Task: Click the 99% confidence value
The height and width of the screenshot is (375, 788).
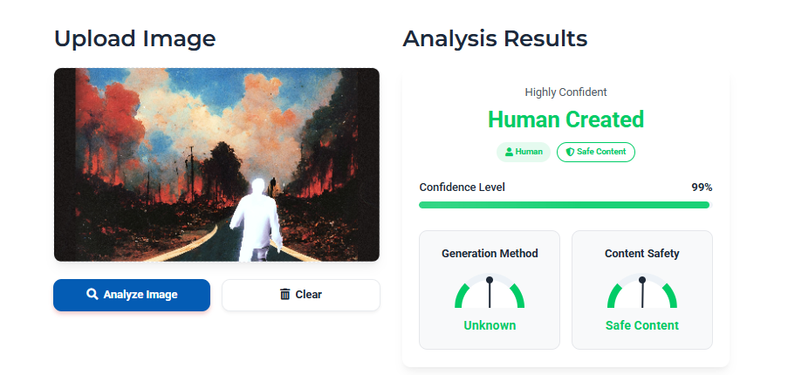Action: (x=702, y=187)
